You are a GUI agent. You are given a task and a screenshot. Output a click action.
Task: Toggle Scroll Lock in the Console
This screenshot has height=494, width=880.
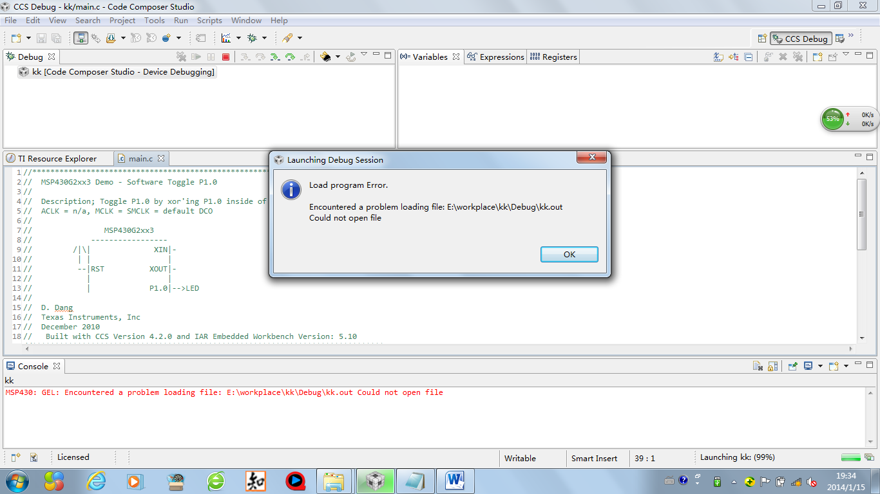[x=773, y=366]
